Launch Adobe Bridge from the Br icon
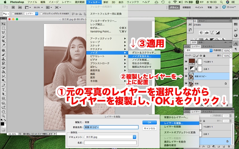This screenshot has height=149, width=239. [x=13, y=7]
